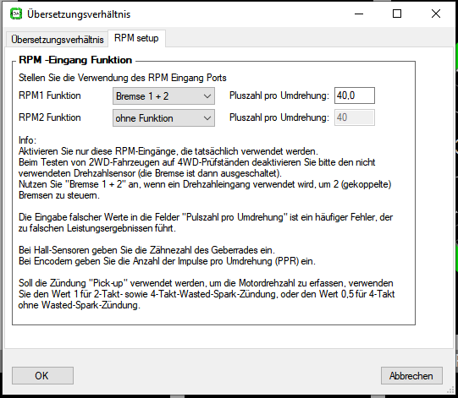
Task: Click the window title text Übersetzungsverhältnis
Action: point(79,14)
